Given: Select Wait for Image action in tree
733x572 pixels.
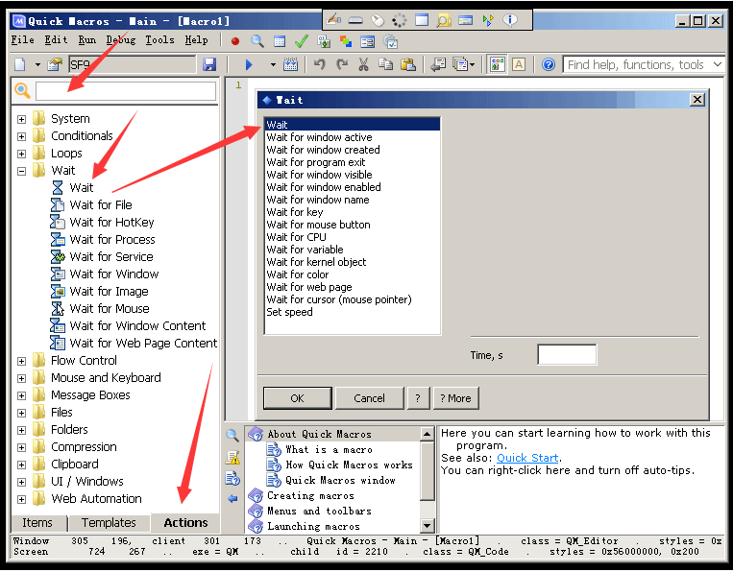Looking at the screenshot, I should coord(109,291).
